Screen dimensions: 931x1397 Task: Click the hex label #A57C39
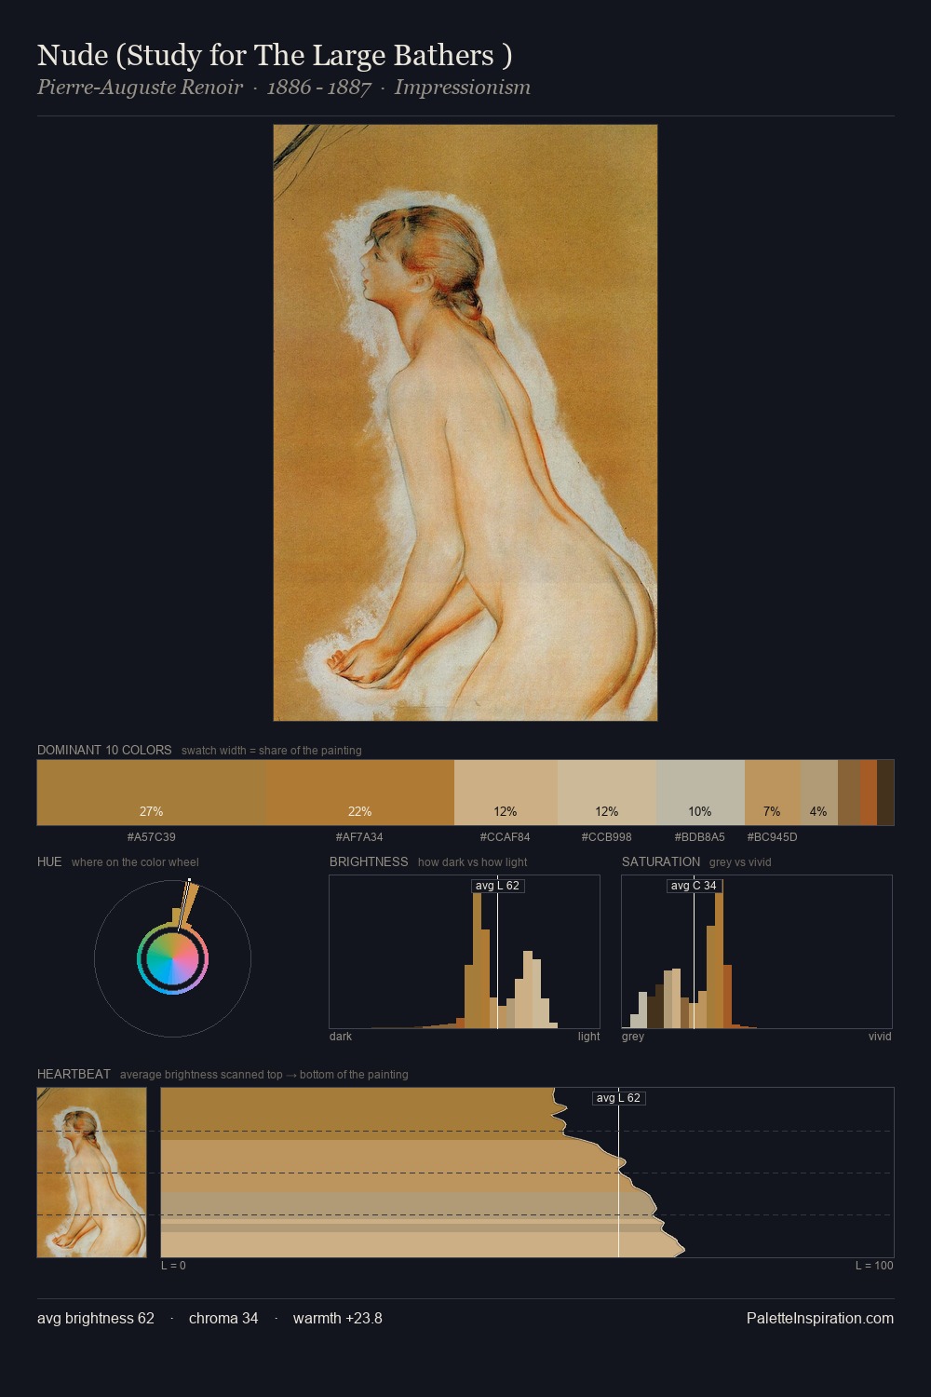[x=152, y=837]
